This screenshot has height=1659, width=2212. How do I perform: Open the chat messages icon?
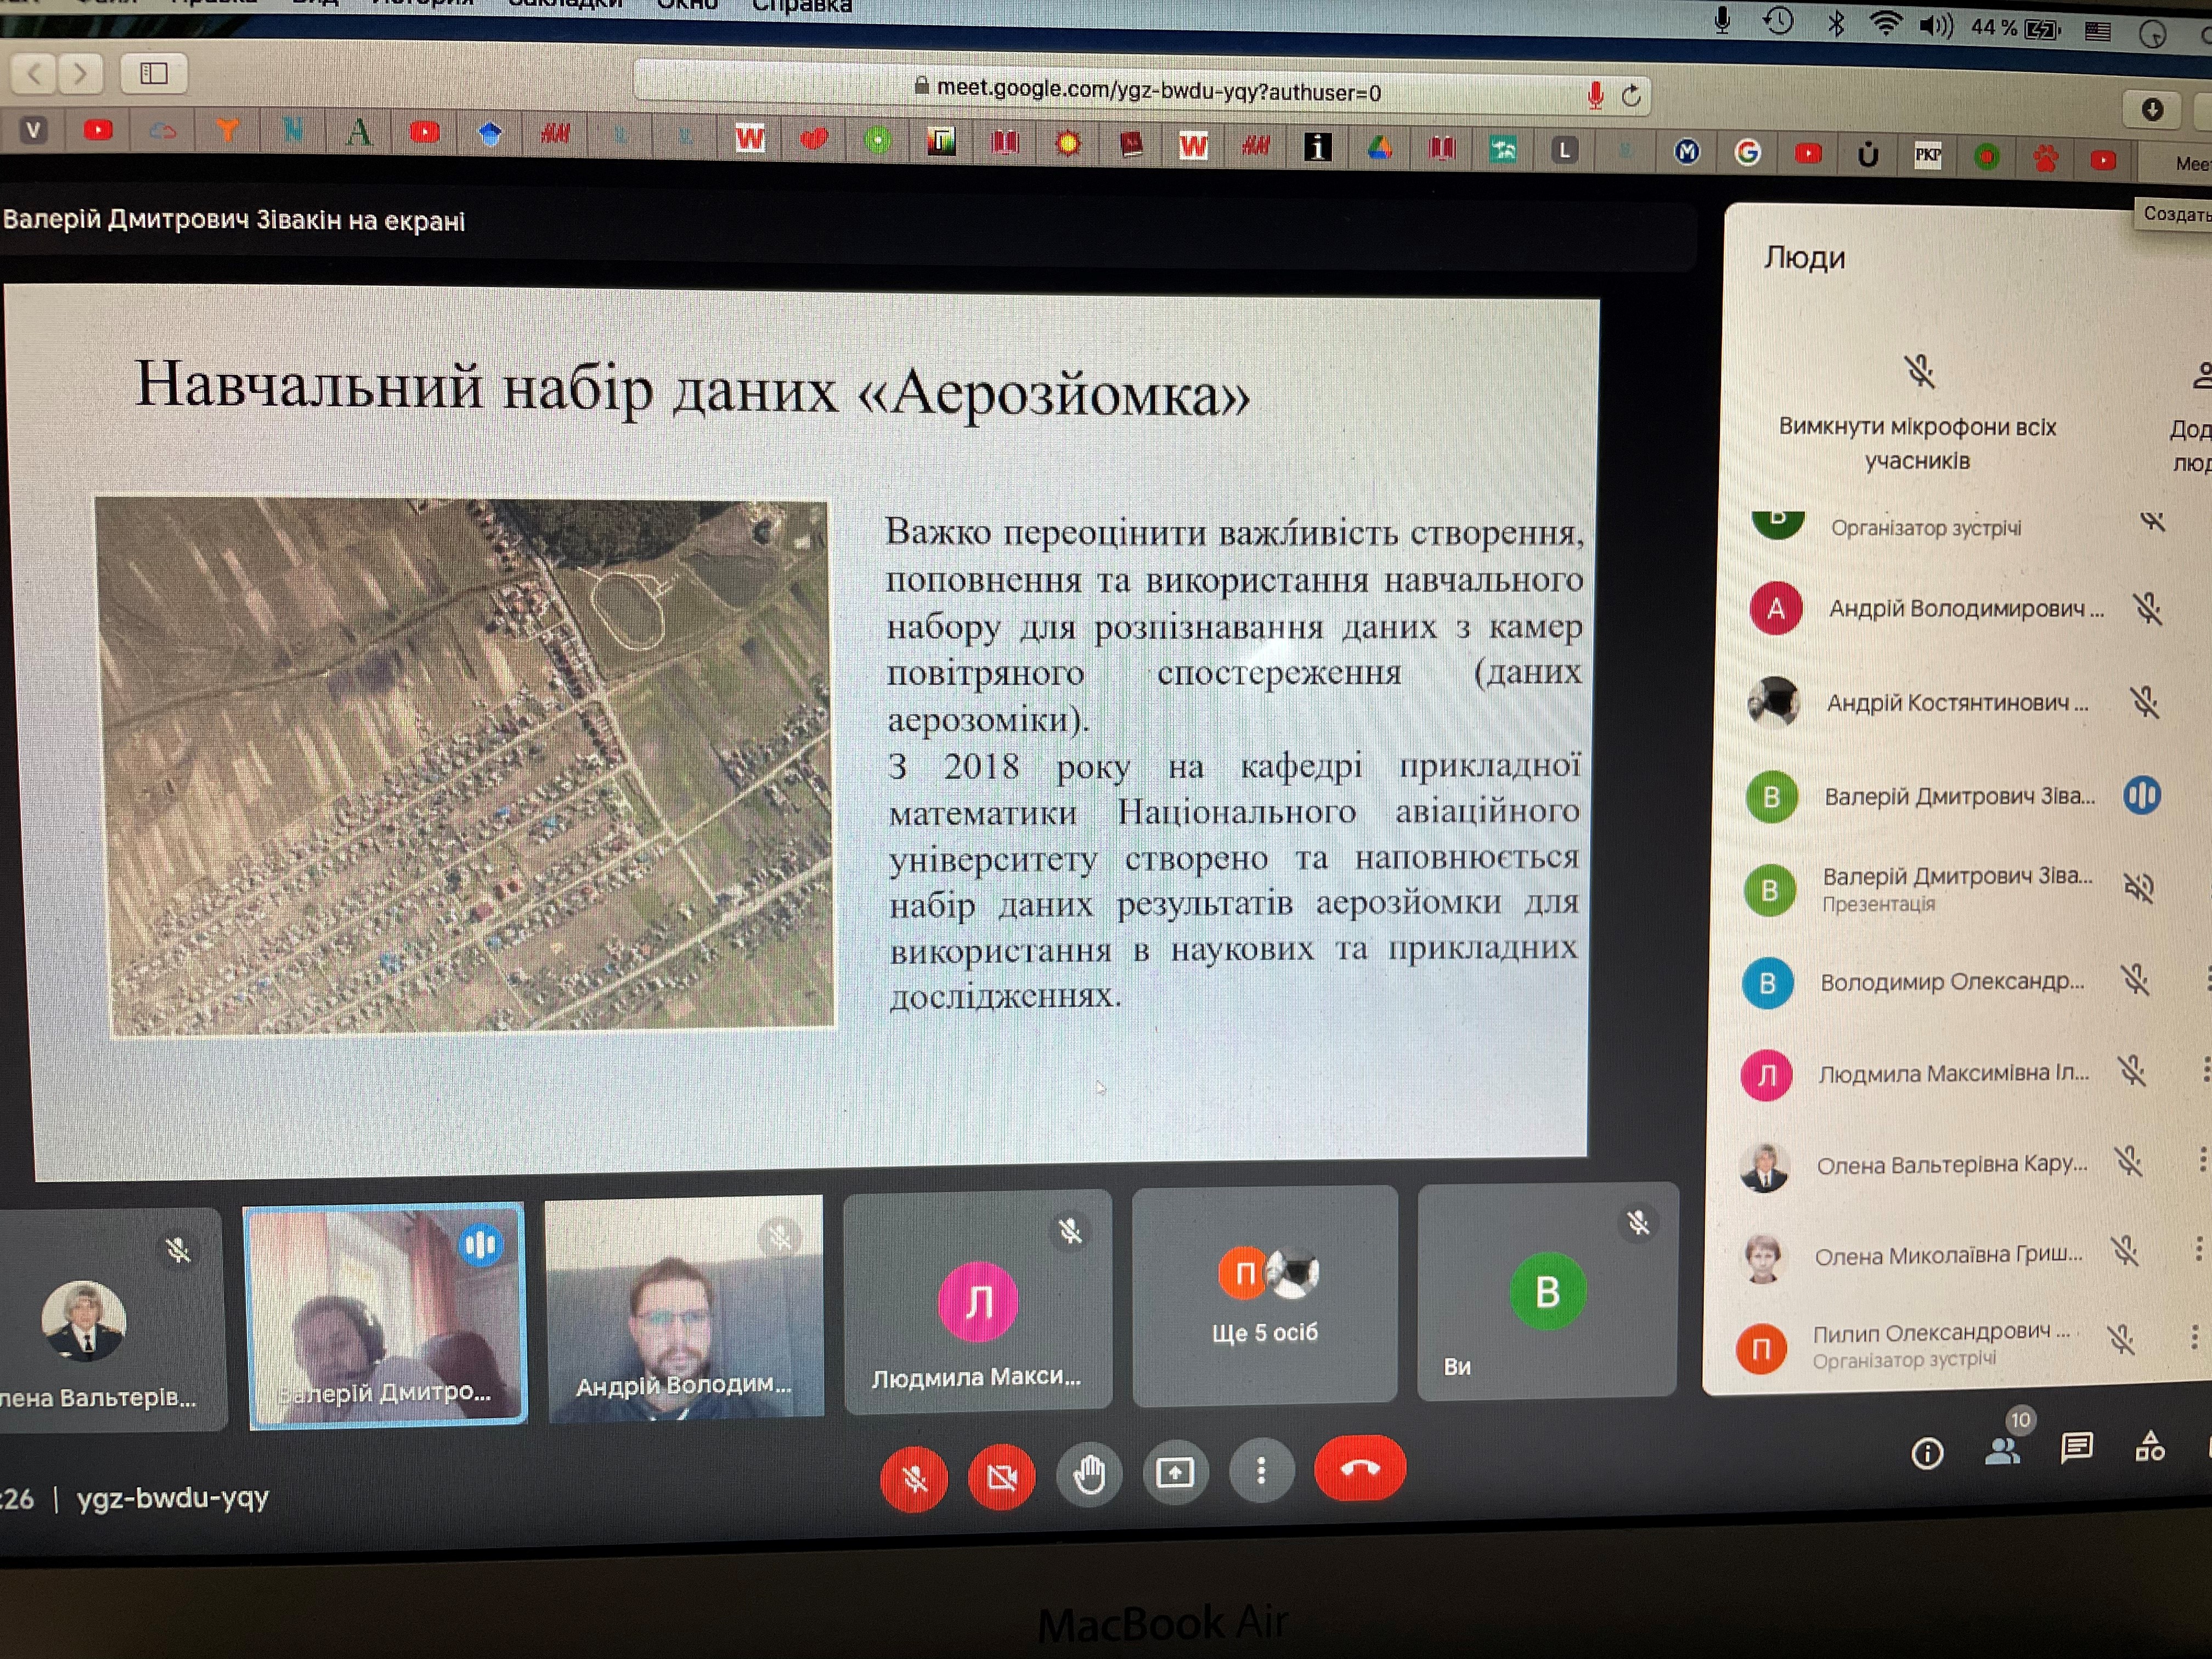2076,1447
